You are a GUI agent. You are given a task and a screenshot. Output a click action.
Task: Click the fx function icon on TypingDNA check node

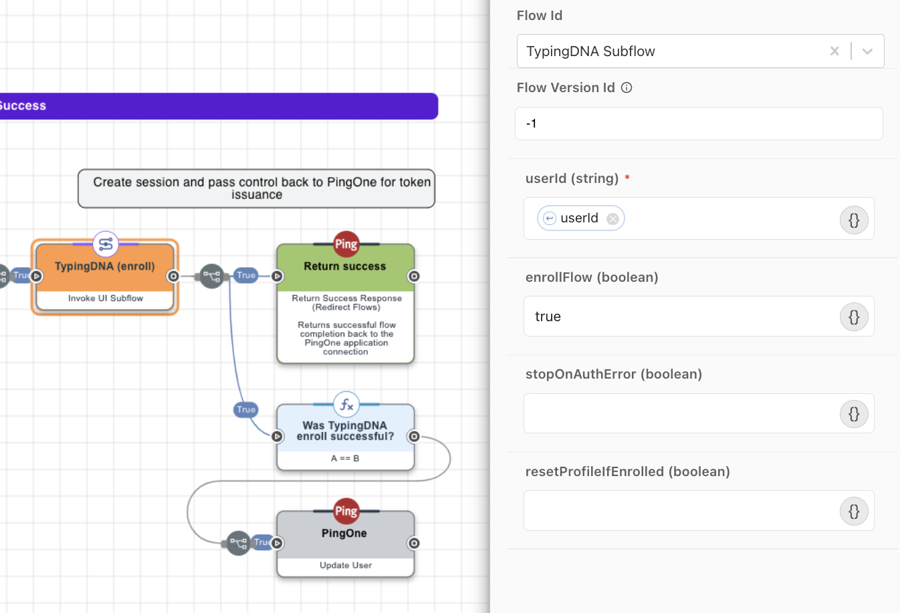346,405
